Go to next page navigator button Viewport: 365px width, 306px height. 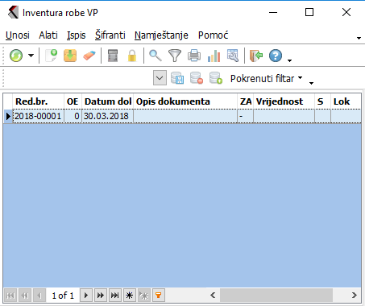point(101,296)
